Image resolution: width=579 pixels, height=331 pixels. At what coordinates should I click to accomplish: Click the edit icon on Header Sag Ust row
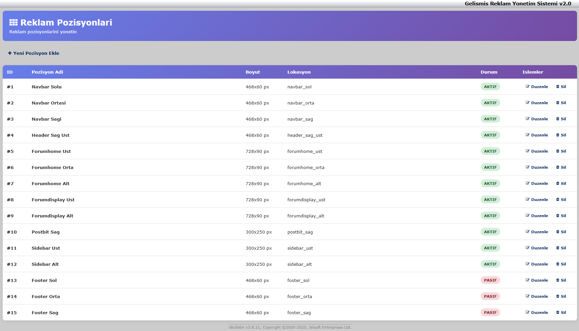[527, 135]
